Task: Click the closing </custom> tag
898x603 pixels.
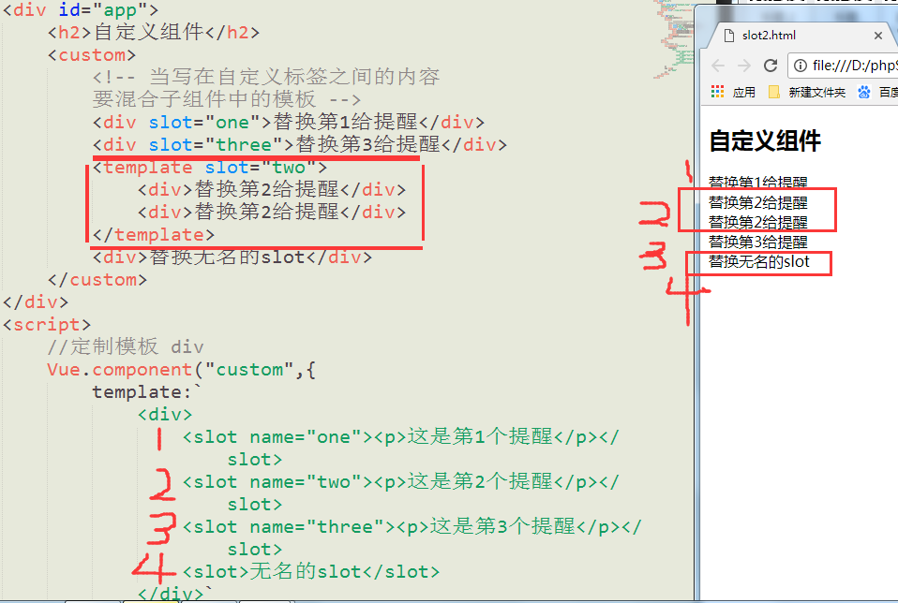Action: pos(97,279)
